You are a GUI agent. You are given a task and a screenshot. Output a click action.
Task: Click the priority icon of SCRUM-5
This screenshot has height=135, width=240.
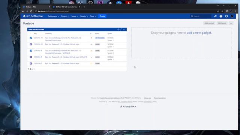[x=91, y=63]
